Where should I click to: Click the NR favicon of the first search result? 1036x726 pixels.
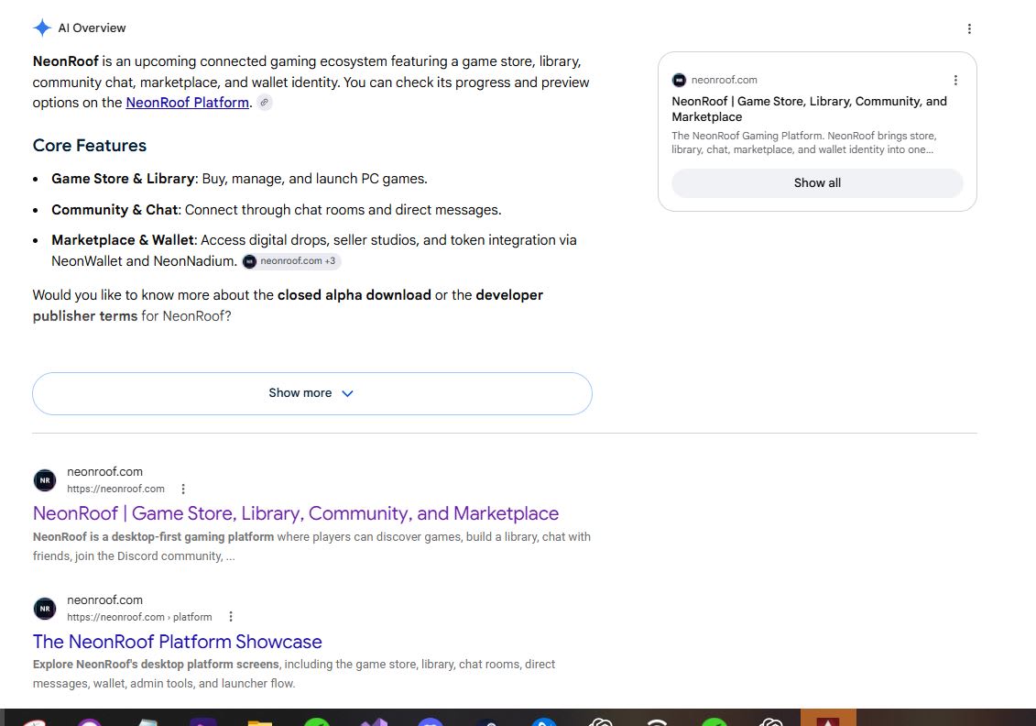[45, 480]
